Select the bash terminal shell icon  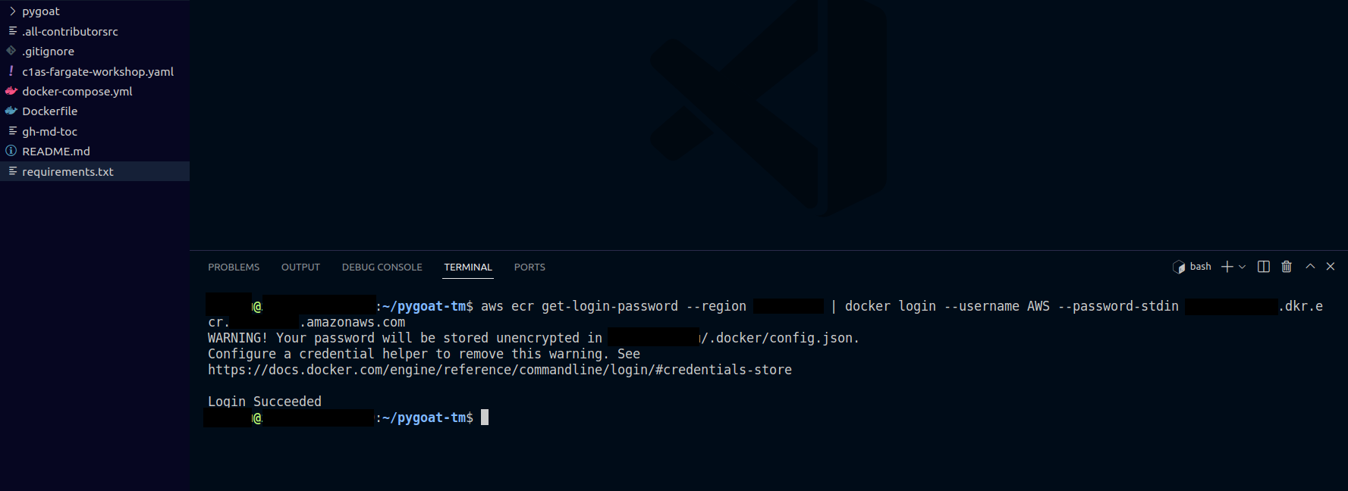tap(1179, 267)
